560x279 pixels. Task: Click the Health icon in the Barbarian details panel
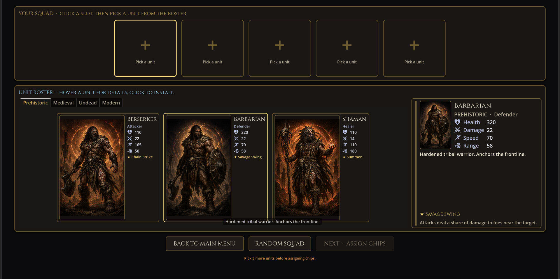(x=457, y=122)
